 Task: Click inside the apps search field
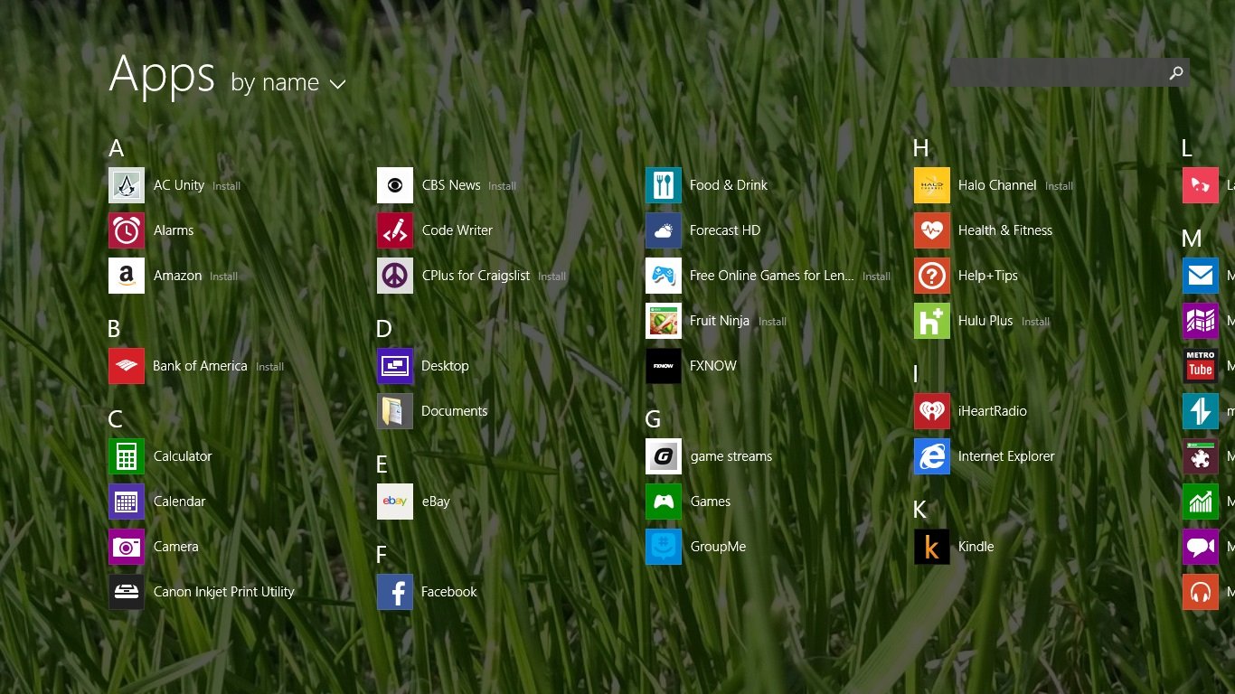1070,72
